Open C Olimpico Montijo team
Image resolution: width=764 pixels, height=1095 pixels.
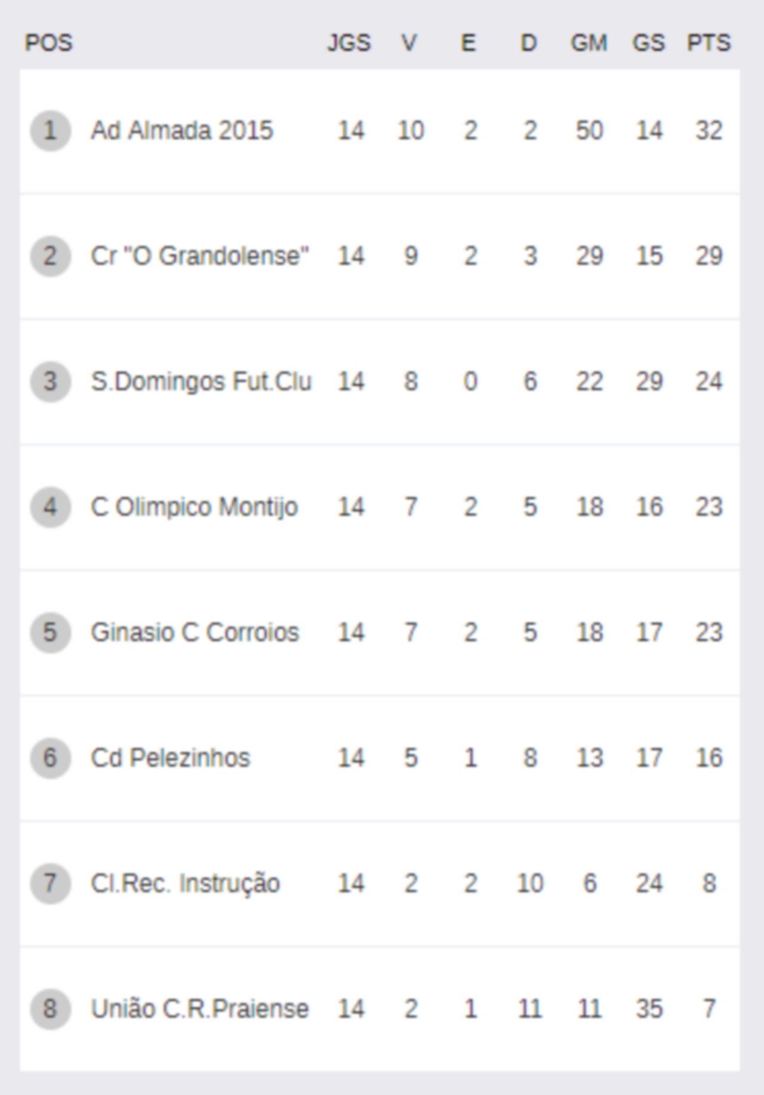(x=194, y=507)
